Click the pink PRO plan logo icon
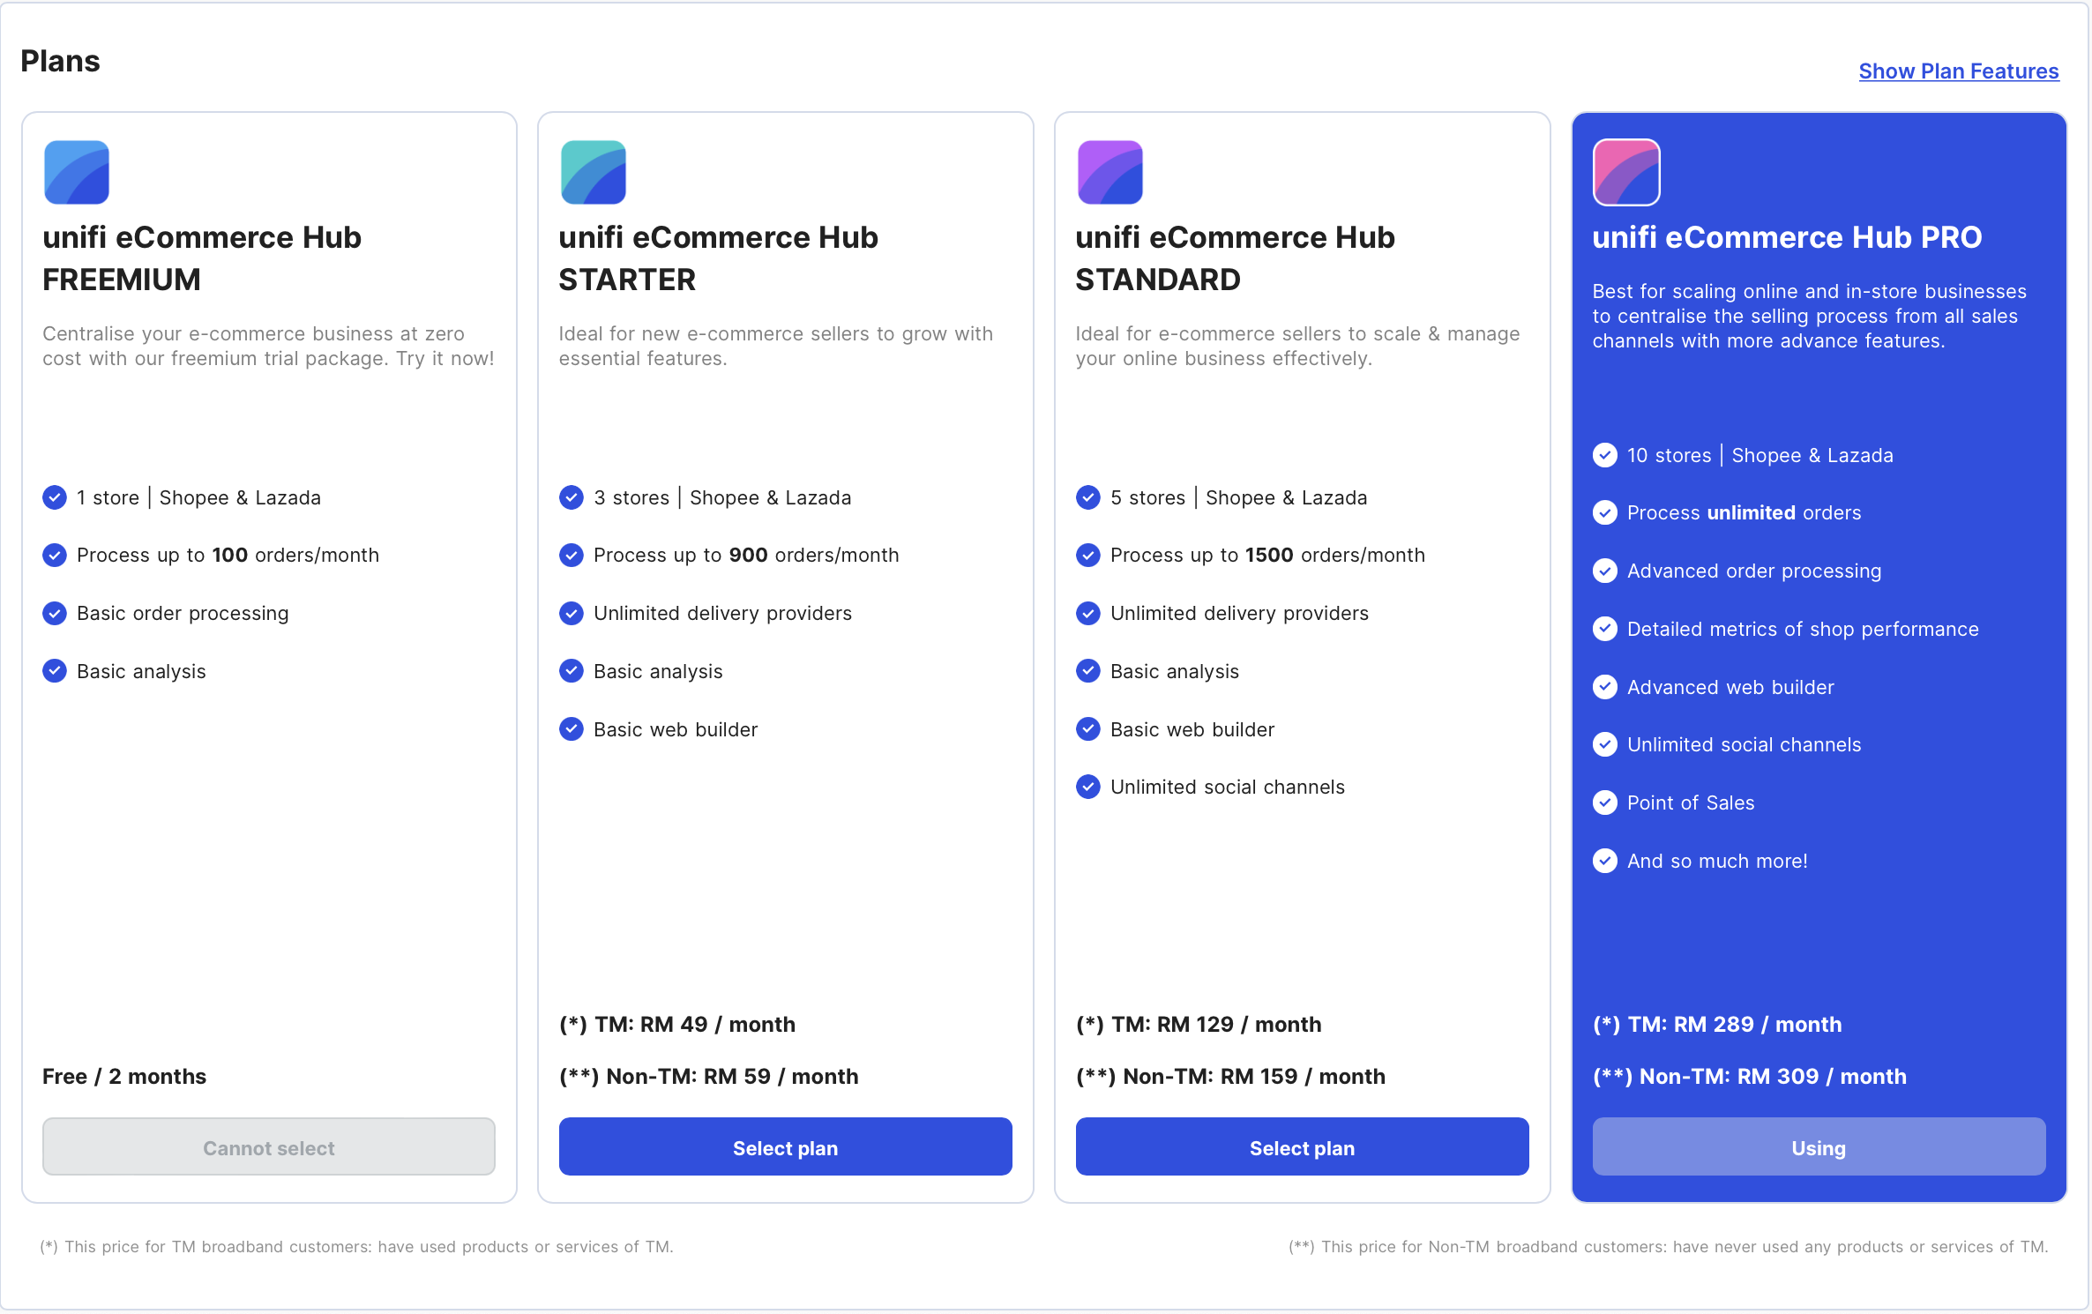The height and width of the screenshot is (1314, 2092). (x=1626, y=173)
